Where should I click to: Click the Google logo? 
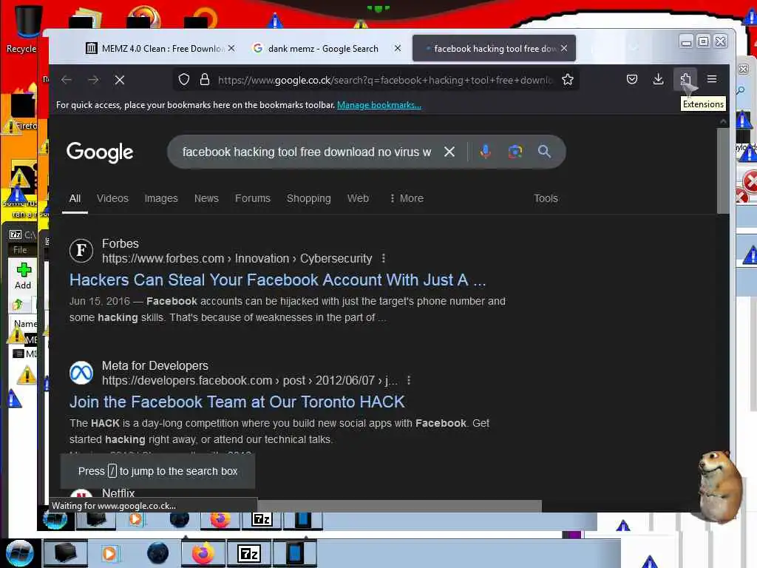click(x=100, y=152)
